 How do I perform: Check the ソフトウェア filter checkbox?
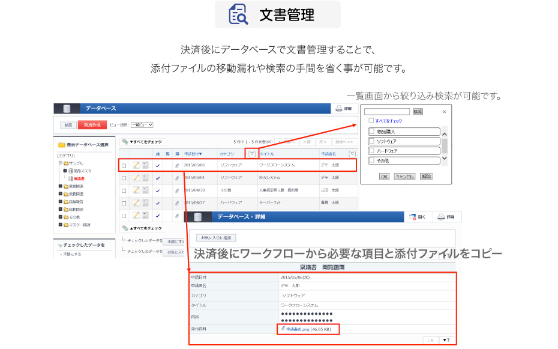coord(371,141)
